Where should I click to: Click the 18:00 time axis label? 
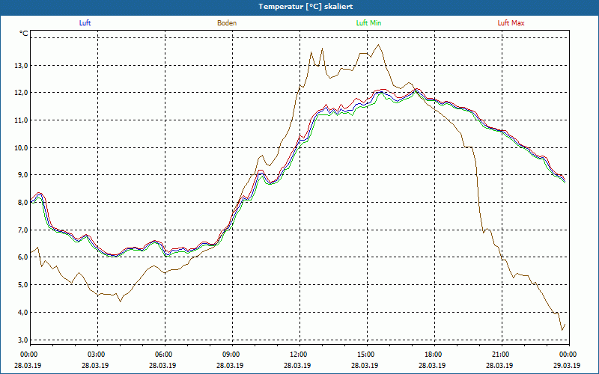click(433, 355)
